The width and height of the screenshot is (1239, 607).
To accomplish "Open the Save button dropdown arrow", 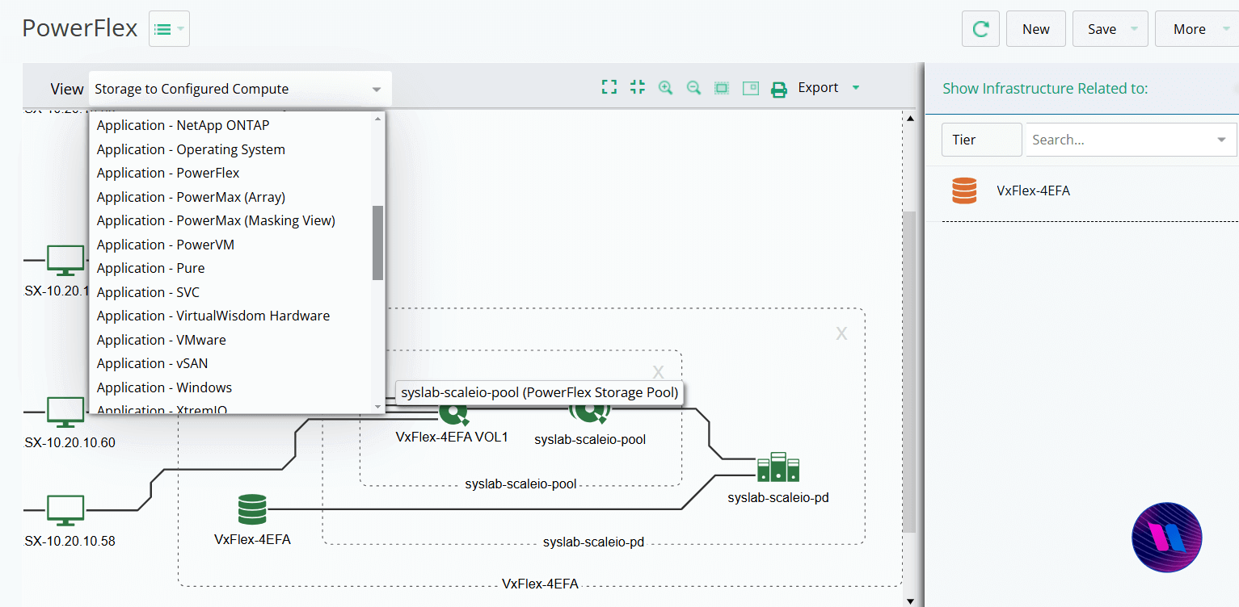I will pyautogui.click(x=1134, y=29).
